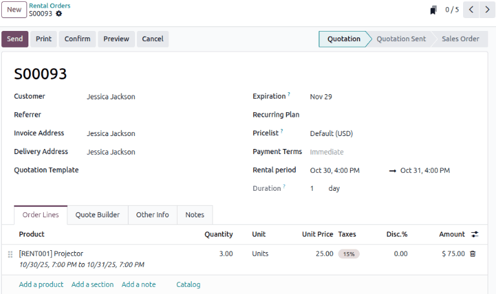The image size is (496, 294).
Task: Open the Pricelist dropdown Default (USD)
Action: 331,133
